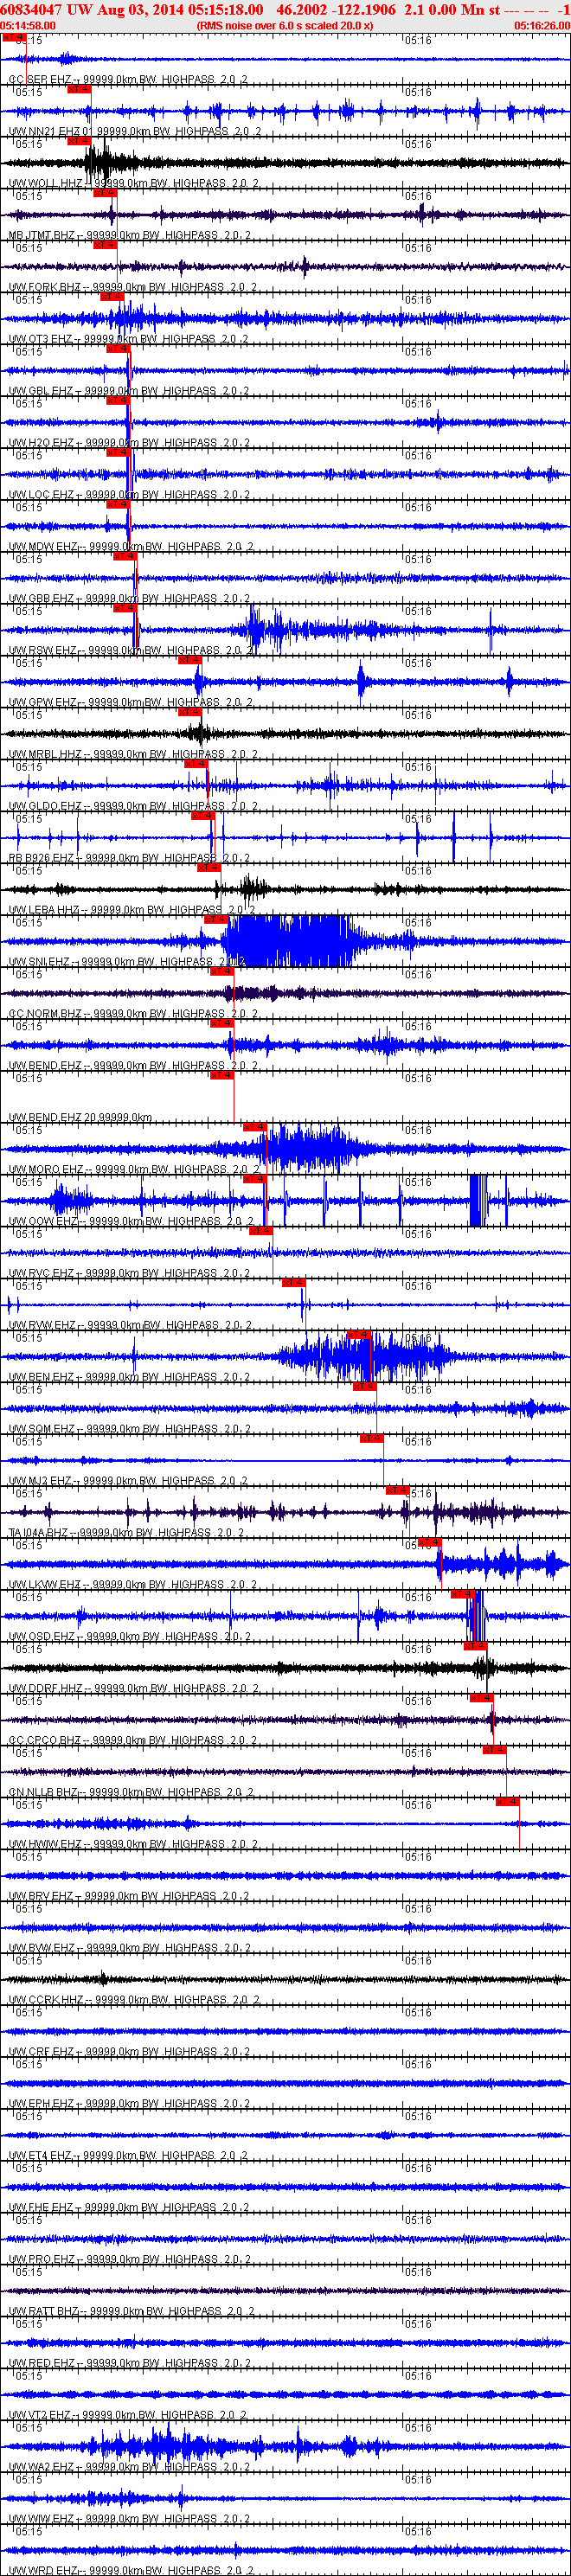571x2576 pixels.
Task: Select the 'MB JTMT BHZ' station label
Action: (42, 235)
